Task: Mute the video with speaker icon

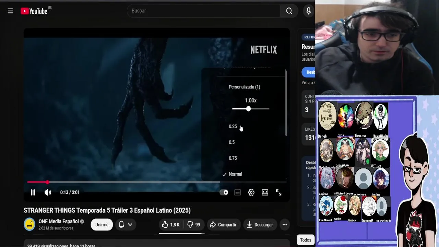Action: 48,192
